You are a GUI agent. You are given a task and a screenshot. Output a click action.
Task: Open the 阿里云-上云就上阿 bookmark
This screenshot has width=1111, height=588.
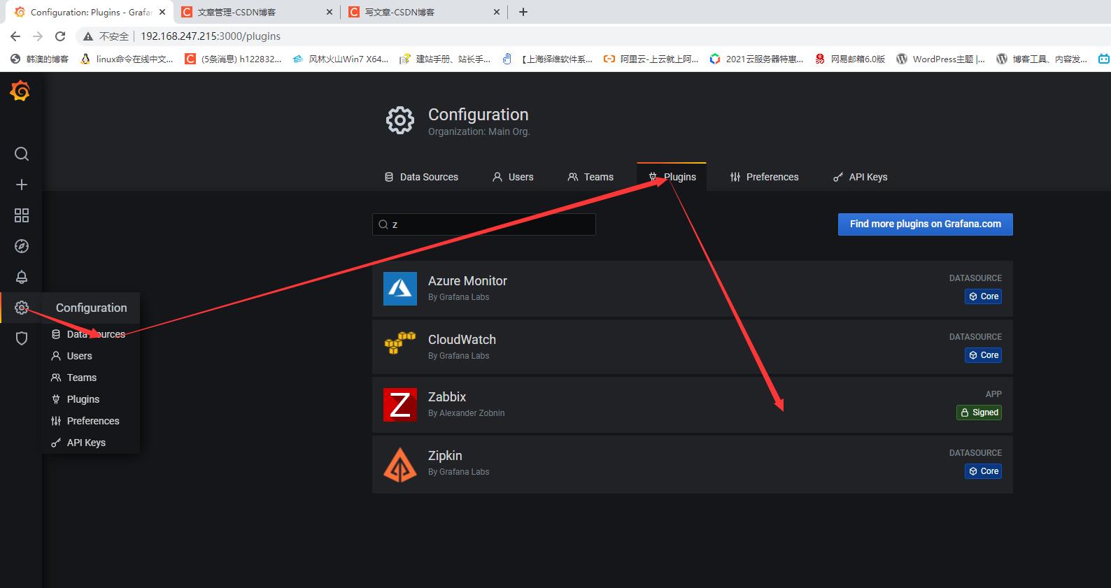point(651,59)
